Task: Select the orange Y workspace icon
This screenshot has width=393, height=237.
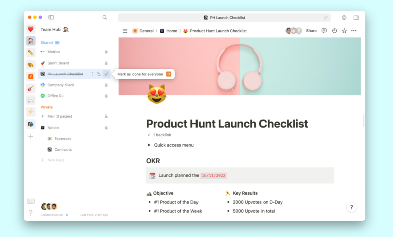Action: pyautogui.click(x=31, y=77)
